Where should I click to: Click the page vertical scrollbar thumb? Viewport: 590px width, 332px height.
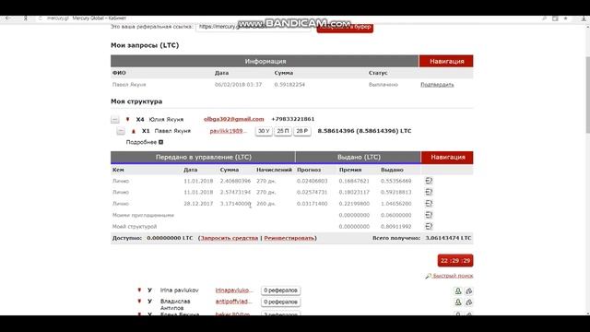(x=587, y=94)
